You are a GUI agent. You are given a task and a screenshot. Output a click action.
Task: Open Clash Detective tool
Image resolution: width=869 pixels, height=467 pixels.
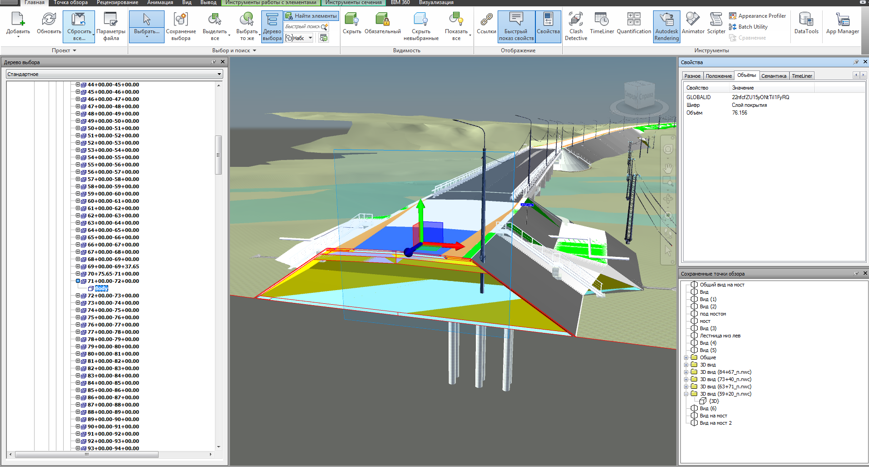(x=575, y=26)
